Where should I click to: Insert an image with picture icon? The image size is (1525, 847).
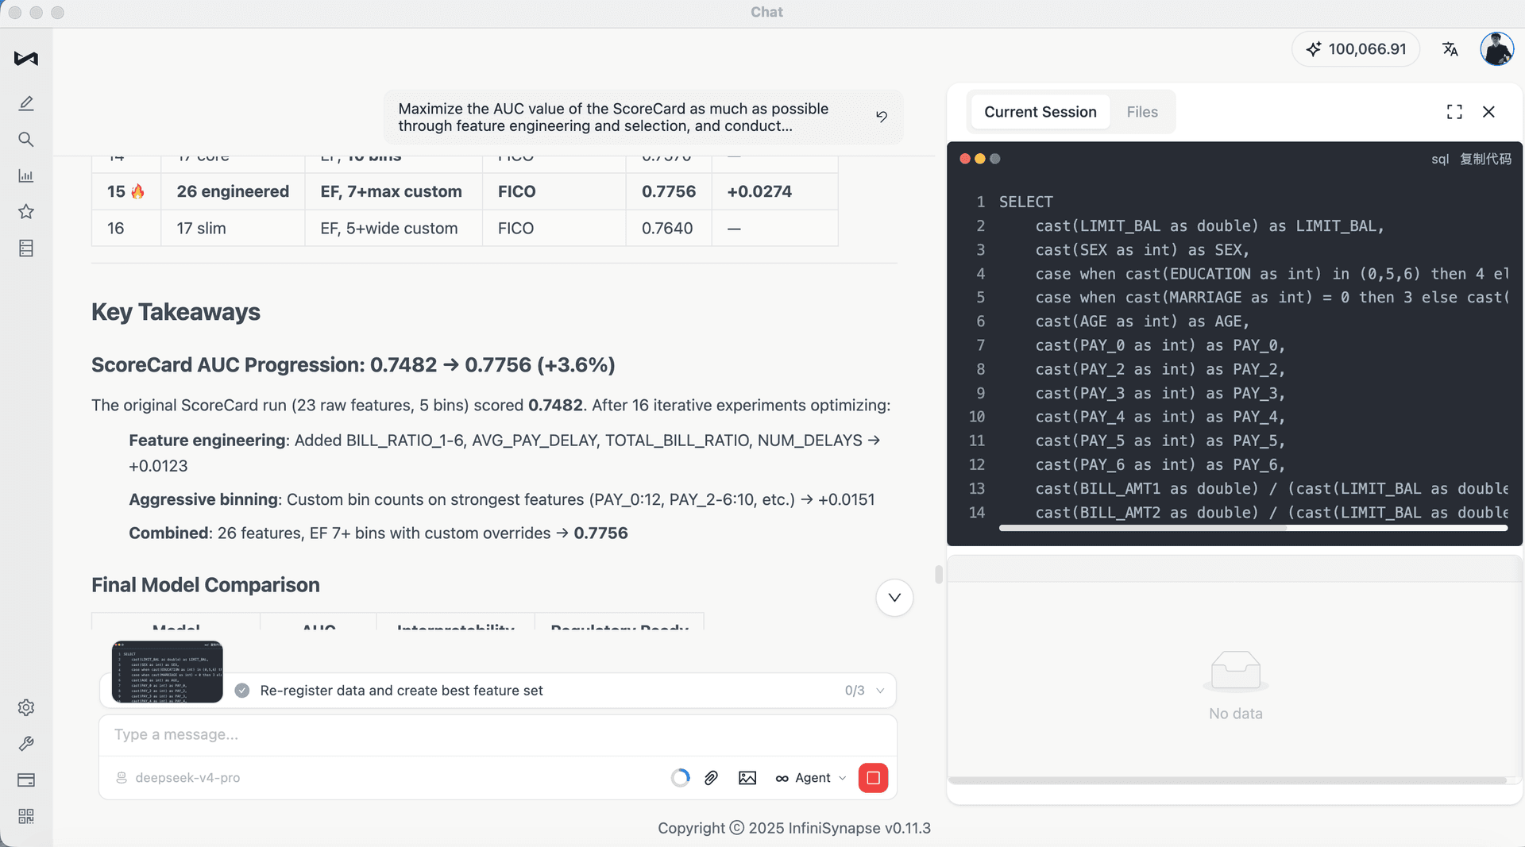pyautogui.click(x=747, y=778)
